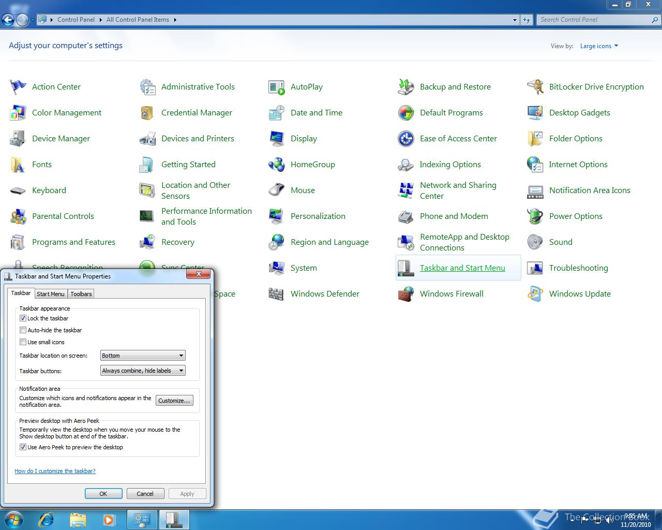Open the Color Management icon
The image size is (662, 530).
[x=18, y=113]
